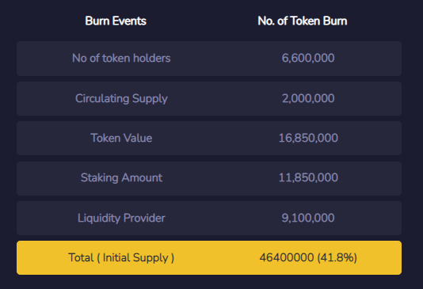The height and width of the screenshot is (289, 423).
Task: Select the Staking Amount label
Action: [x=121, y=178]
